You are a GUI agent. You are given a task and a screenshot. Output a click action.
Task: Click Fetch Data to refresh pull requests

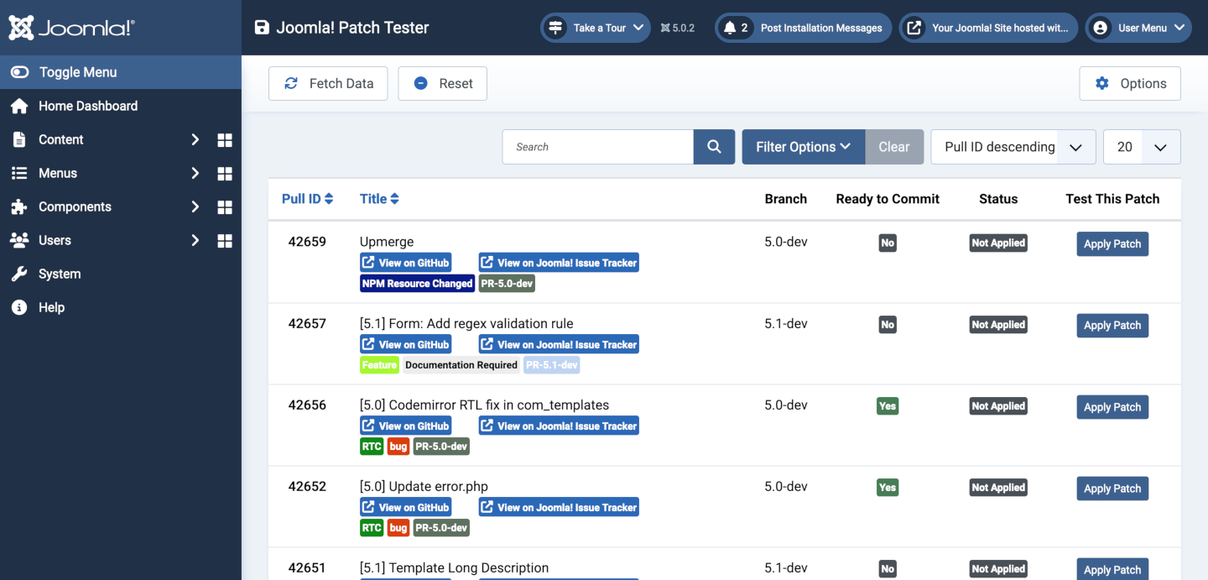click(328, 83)
